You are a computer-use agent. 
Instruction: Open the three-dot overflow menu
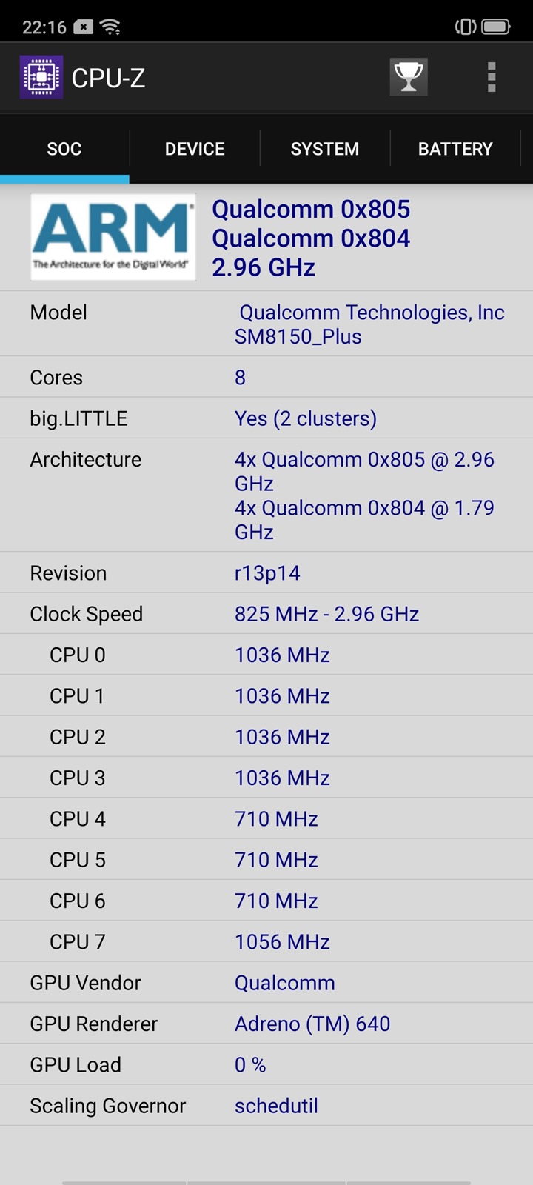(492, 77)
